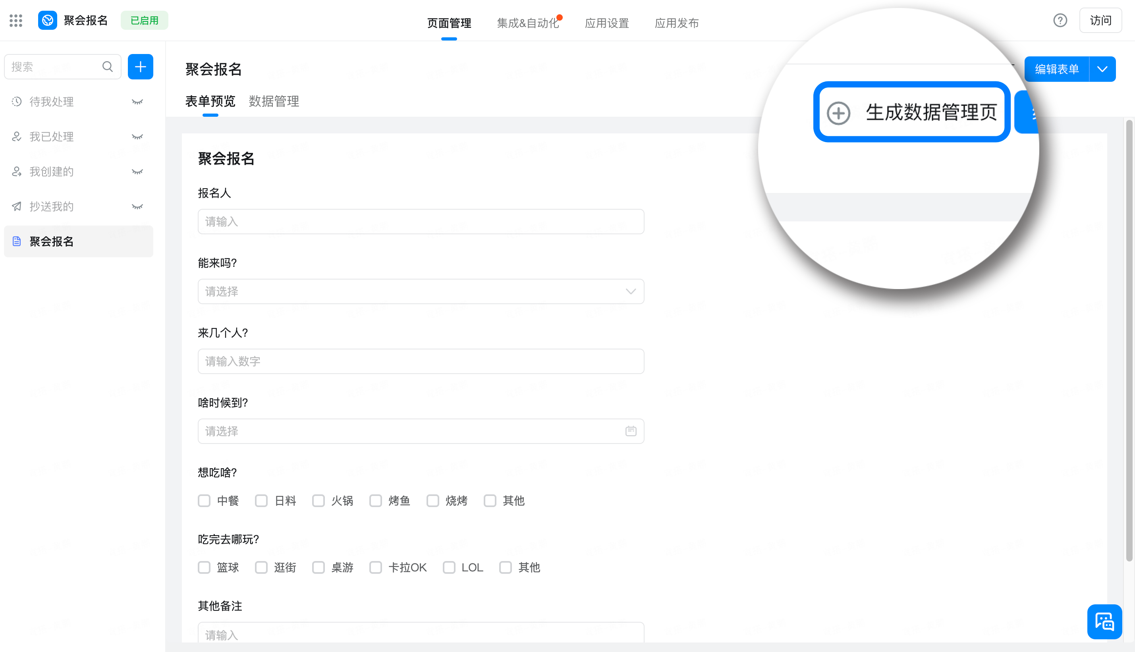Check the 逛街 option

pyautogui.click(x=261, y=567)
